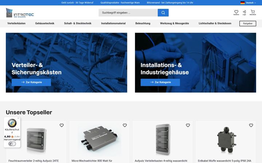Screen dimensions: 262x163
Task: Open the Gehäusetechnik menu
Action: [x=45, y=23]
